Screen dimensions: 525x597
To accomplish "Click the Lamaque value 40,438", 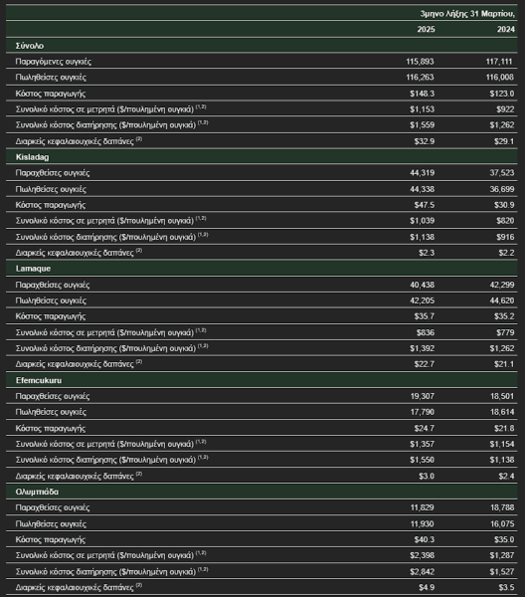I will (423, 285).
